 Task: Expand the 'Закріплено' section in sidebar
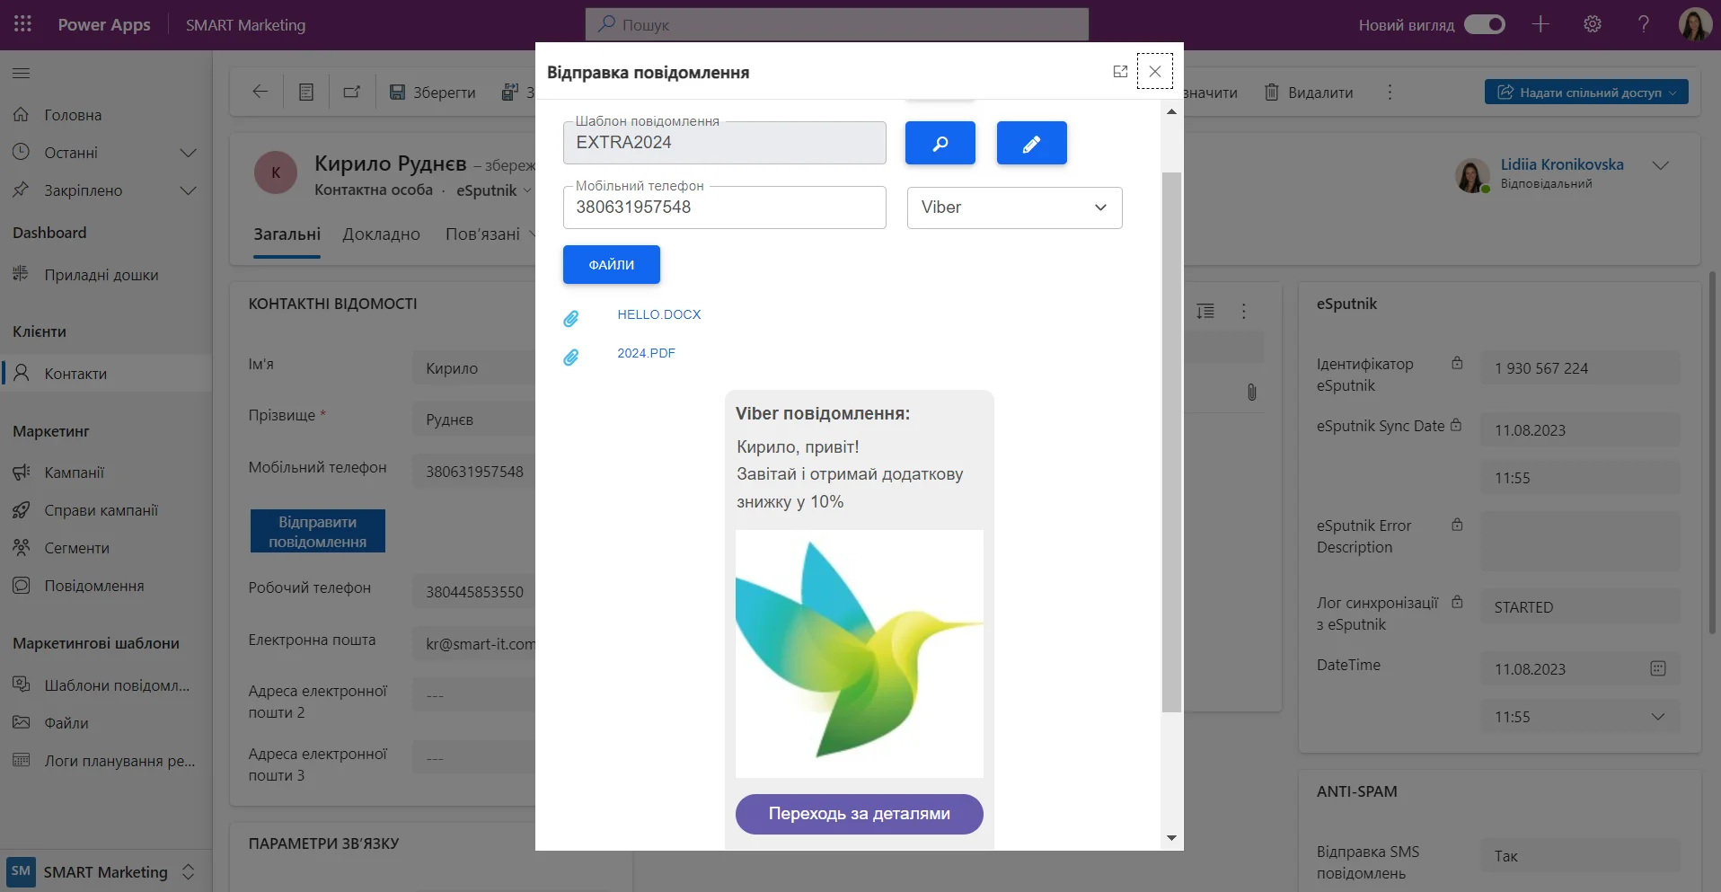(x=188, y=190)
